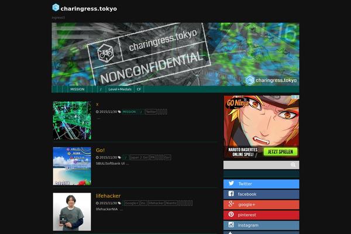Open the MISSION menu item
Viewport: 351px width, 234px height.
(77, 90)
